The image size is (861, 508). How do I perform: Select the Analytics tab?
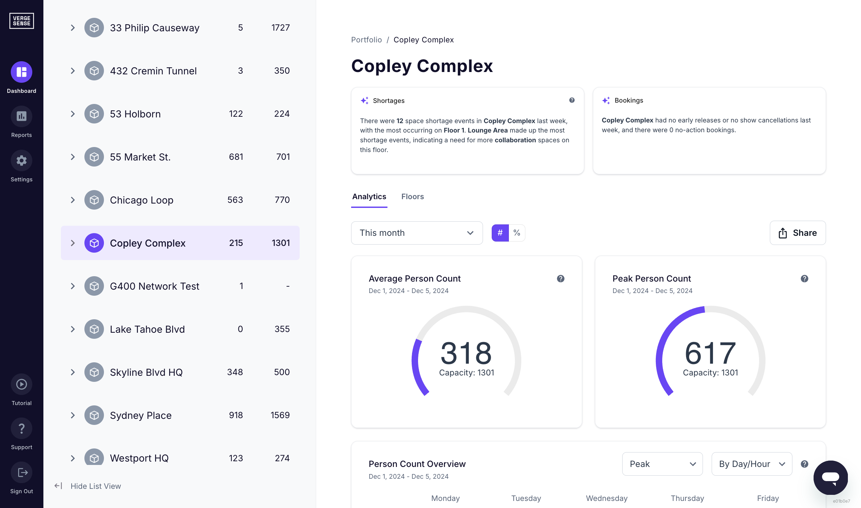(369, 196)
